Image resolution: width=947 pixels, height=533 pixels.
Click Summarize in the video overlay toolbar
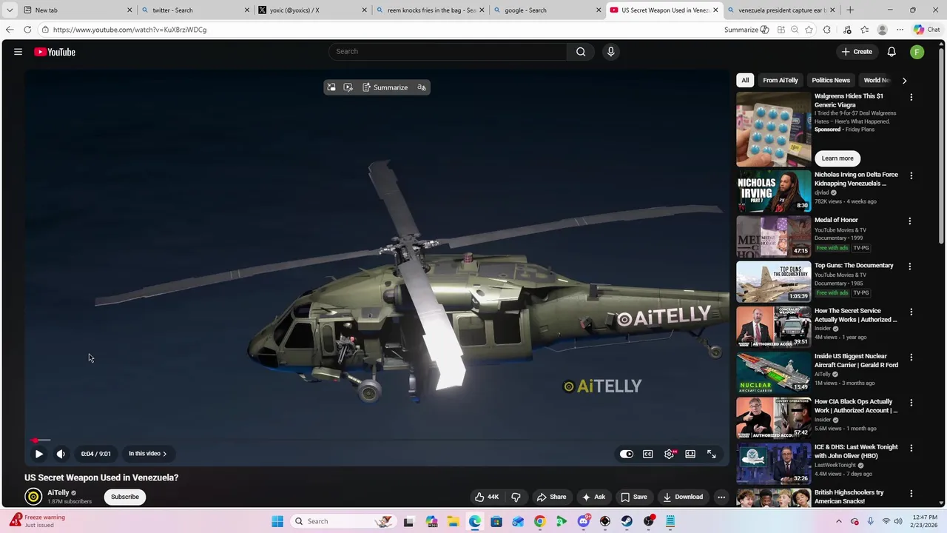point(385,87)
